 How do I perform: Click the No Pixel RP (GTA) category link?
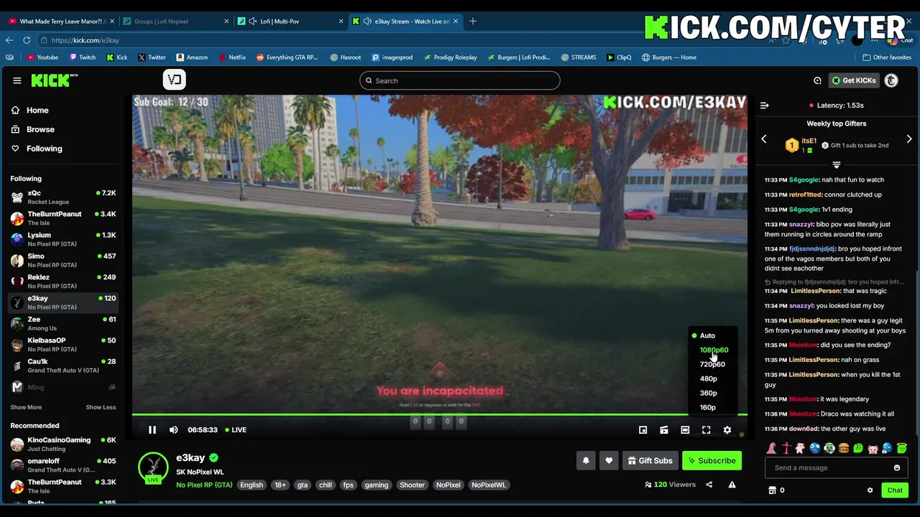[x=204, y=485]
